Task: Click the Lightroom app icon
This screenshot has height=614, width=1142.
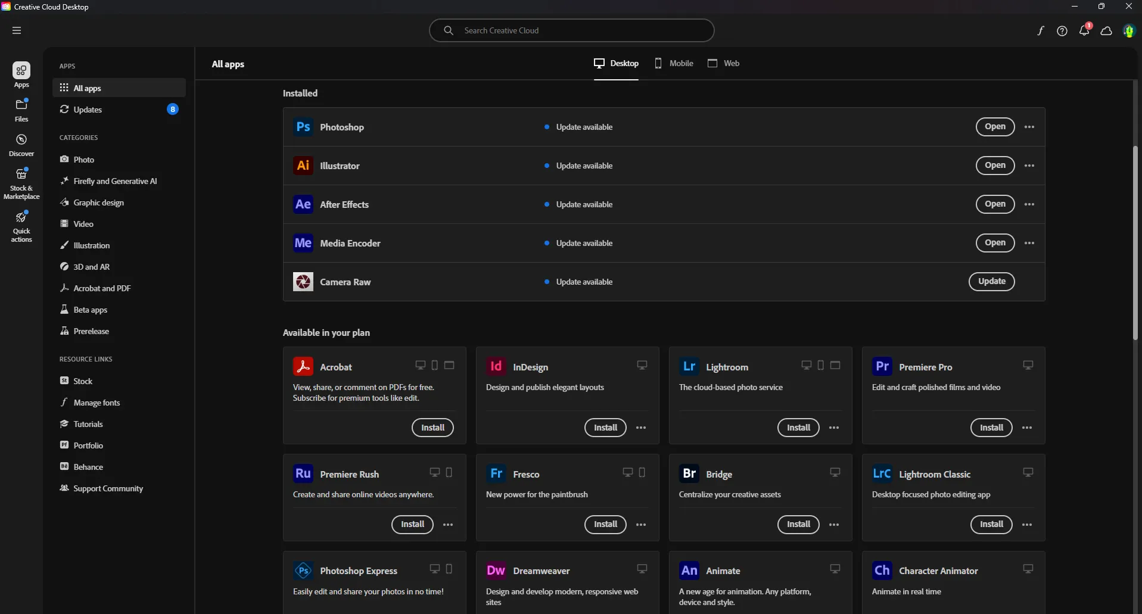Action: click(x=689, y=366)
